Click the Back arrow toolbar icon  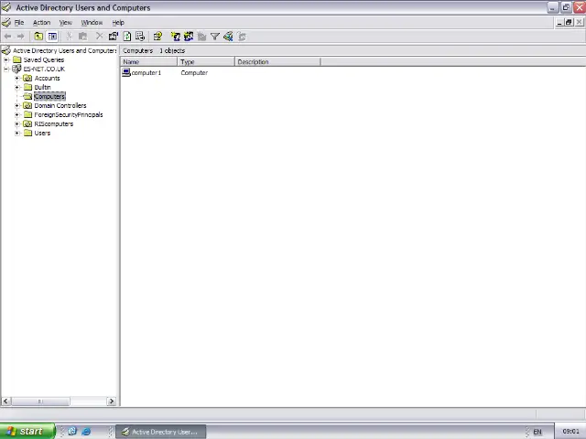8,37
